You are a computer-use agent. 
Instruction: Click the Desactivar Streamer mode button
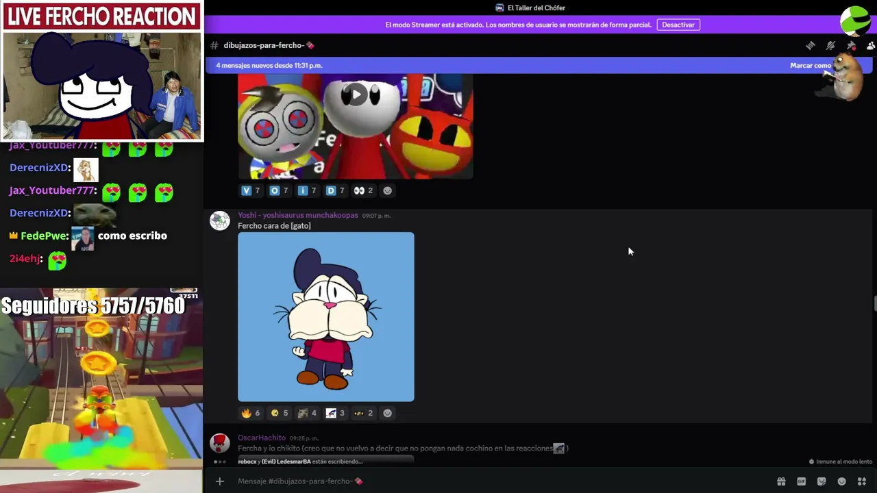point(678,25)
